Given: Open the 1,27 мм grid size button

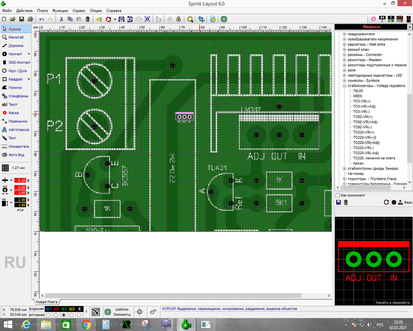Looking at the screenshot, I should click(15, 168).
